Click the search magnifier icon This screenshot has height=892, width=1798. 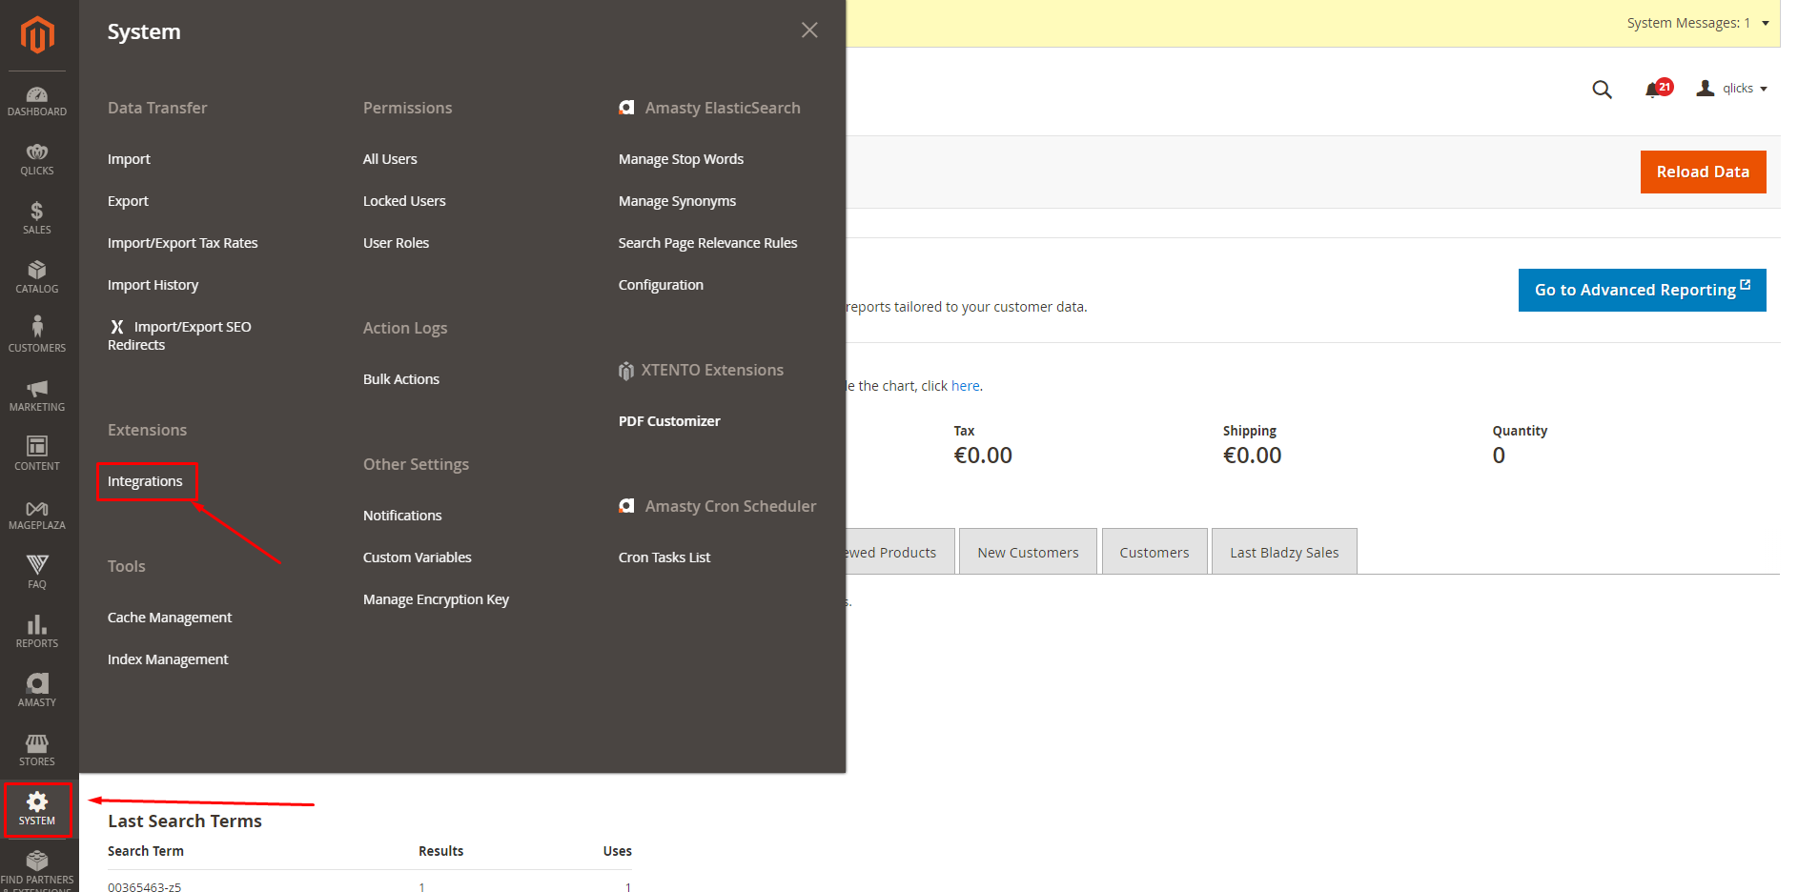[x=1602, y=90]
